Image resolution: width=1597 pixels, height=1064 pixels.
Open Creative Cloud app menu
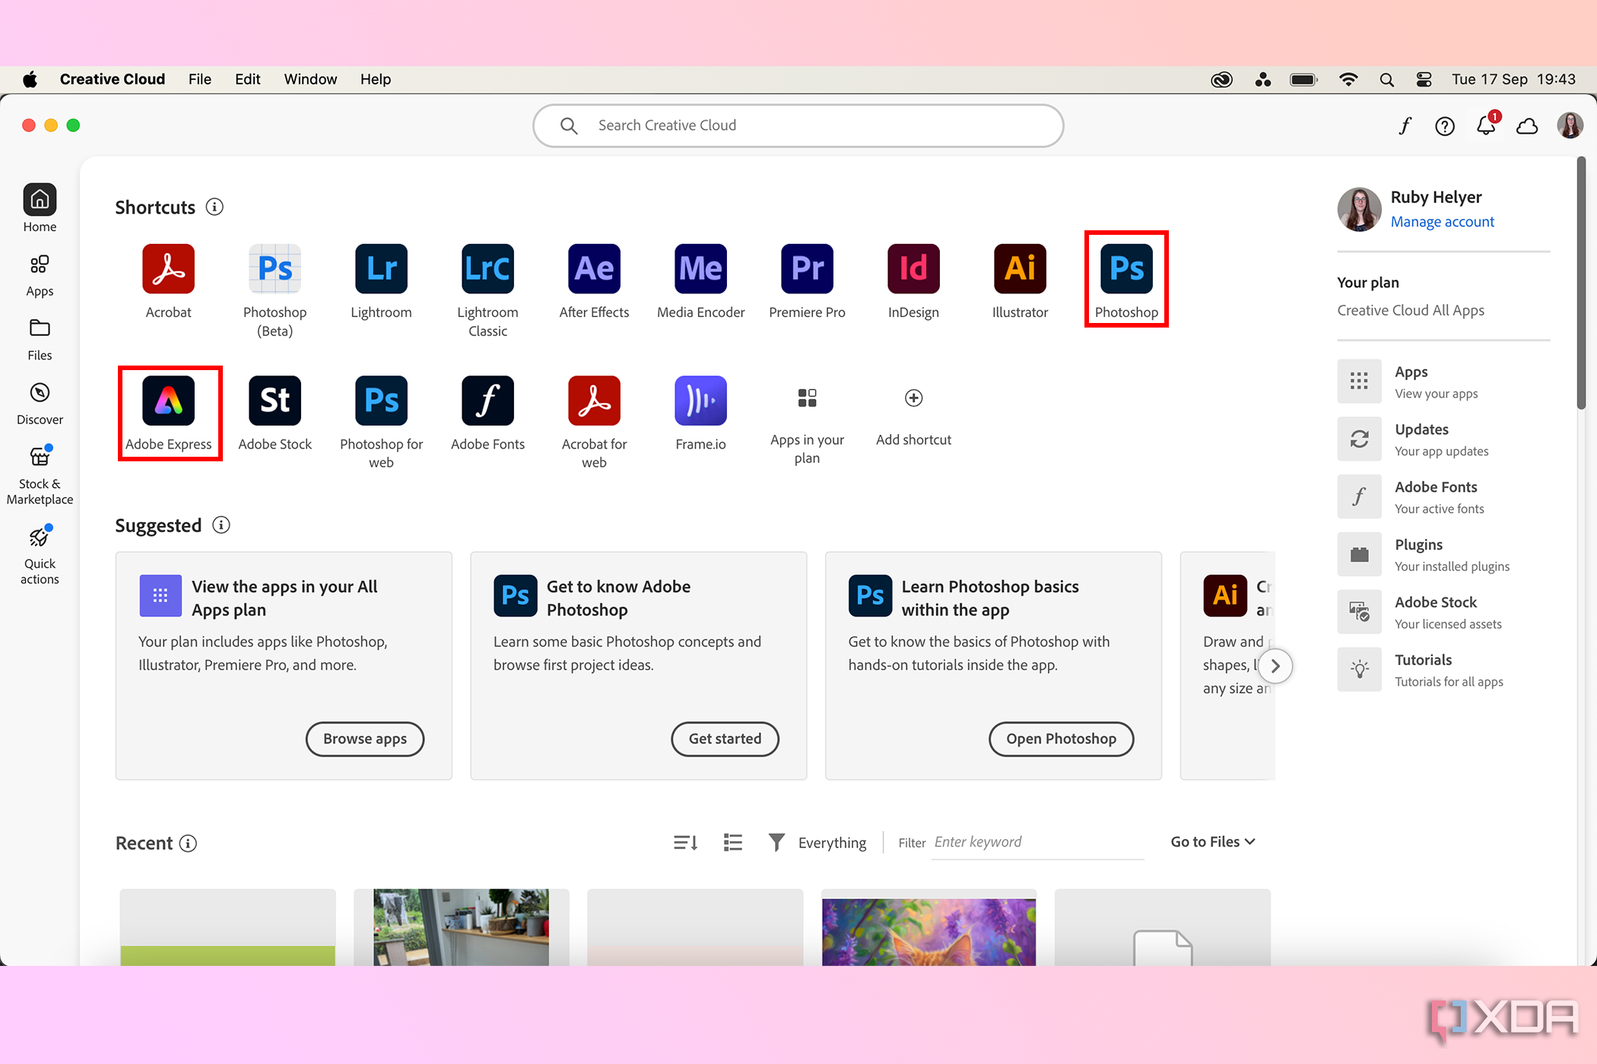(113, 79)
